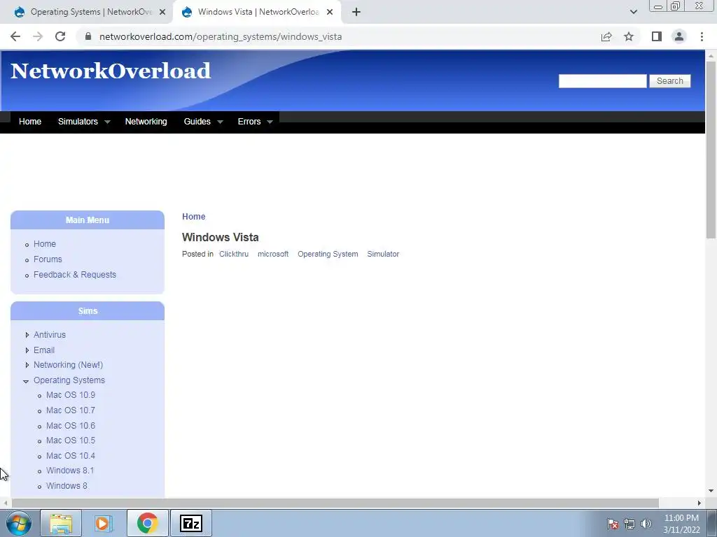Viewport: 717px width, 537px height.
Task: Close the Operating Systems tab
Action: [162, 12]
